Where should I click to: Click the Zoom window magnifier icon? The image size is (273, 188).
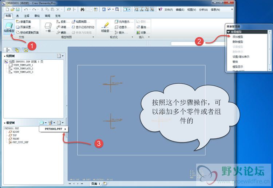[117, 9]
